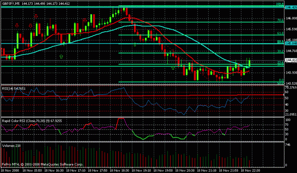297x173 pixels.
Task: Click the 145.180 price scale value
Action: [291, 40]
